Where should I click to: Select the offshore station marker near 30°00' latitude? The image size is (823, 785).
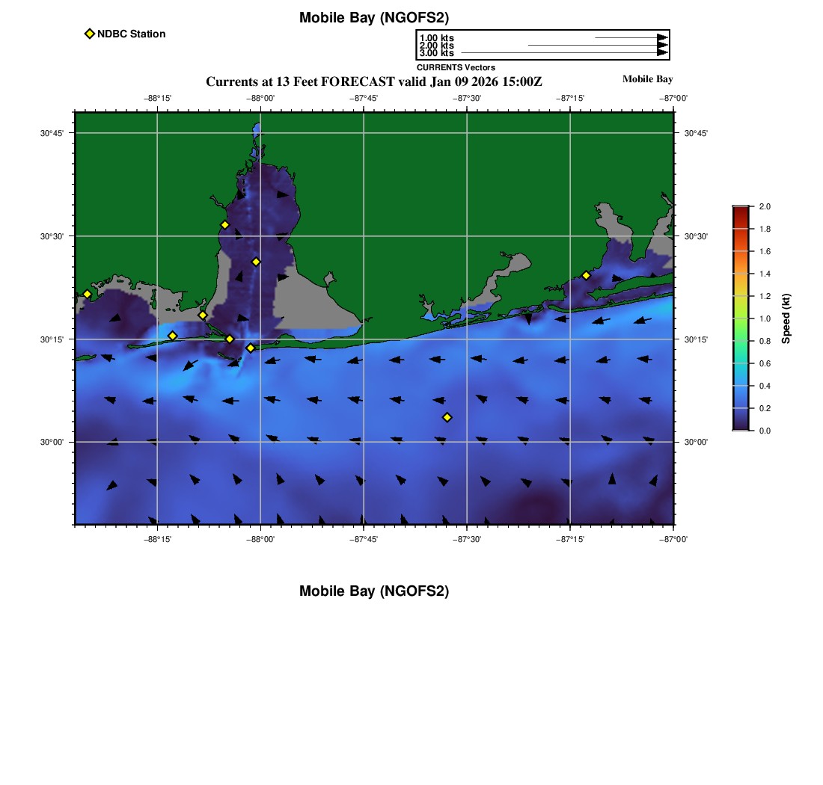point(447,417)
